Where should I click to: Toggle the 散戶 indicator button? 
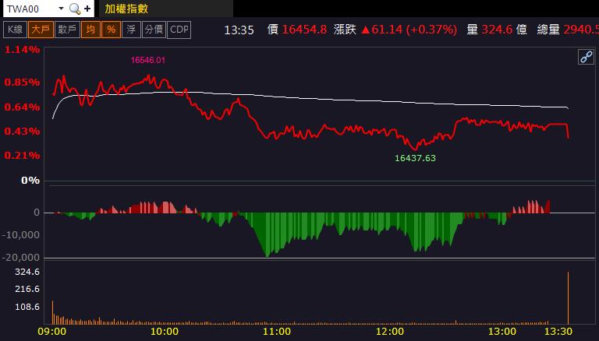click(67, 30)
